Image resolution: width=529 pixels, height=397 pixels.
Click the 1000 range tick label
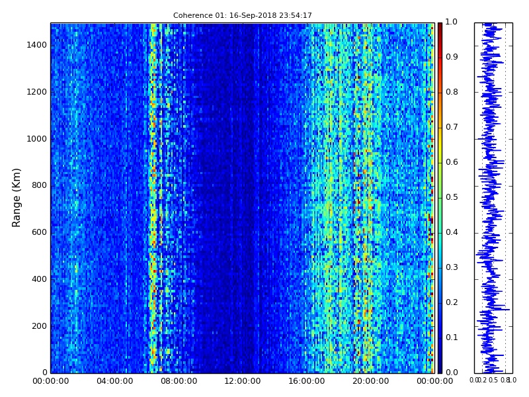[x=36, y=139]
